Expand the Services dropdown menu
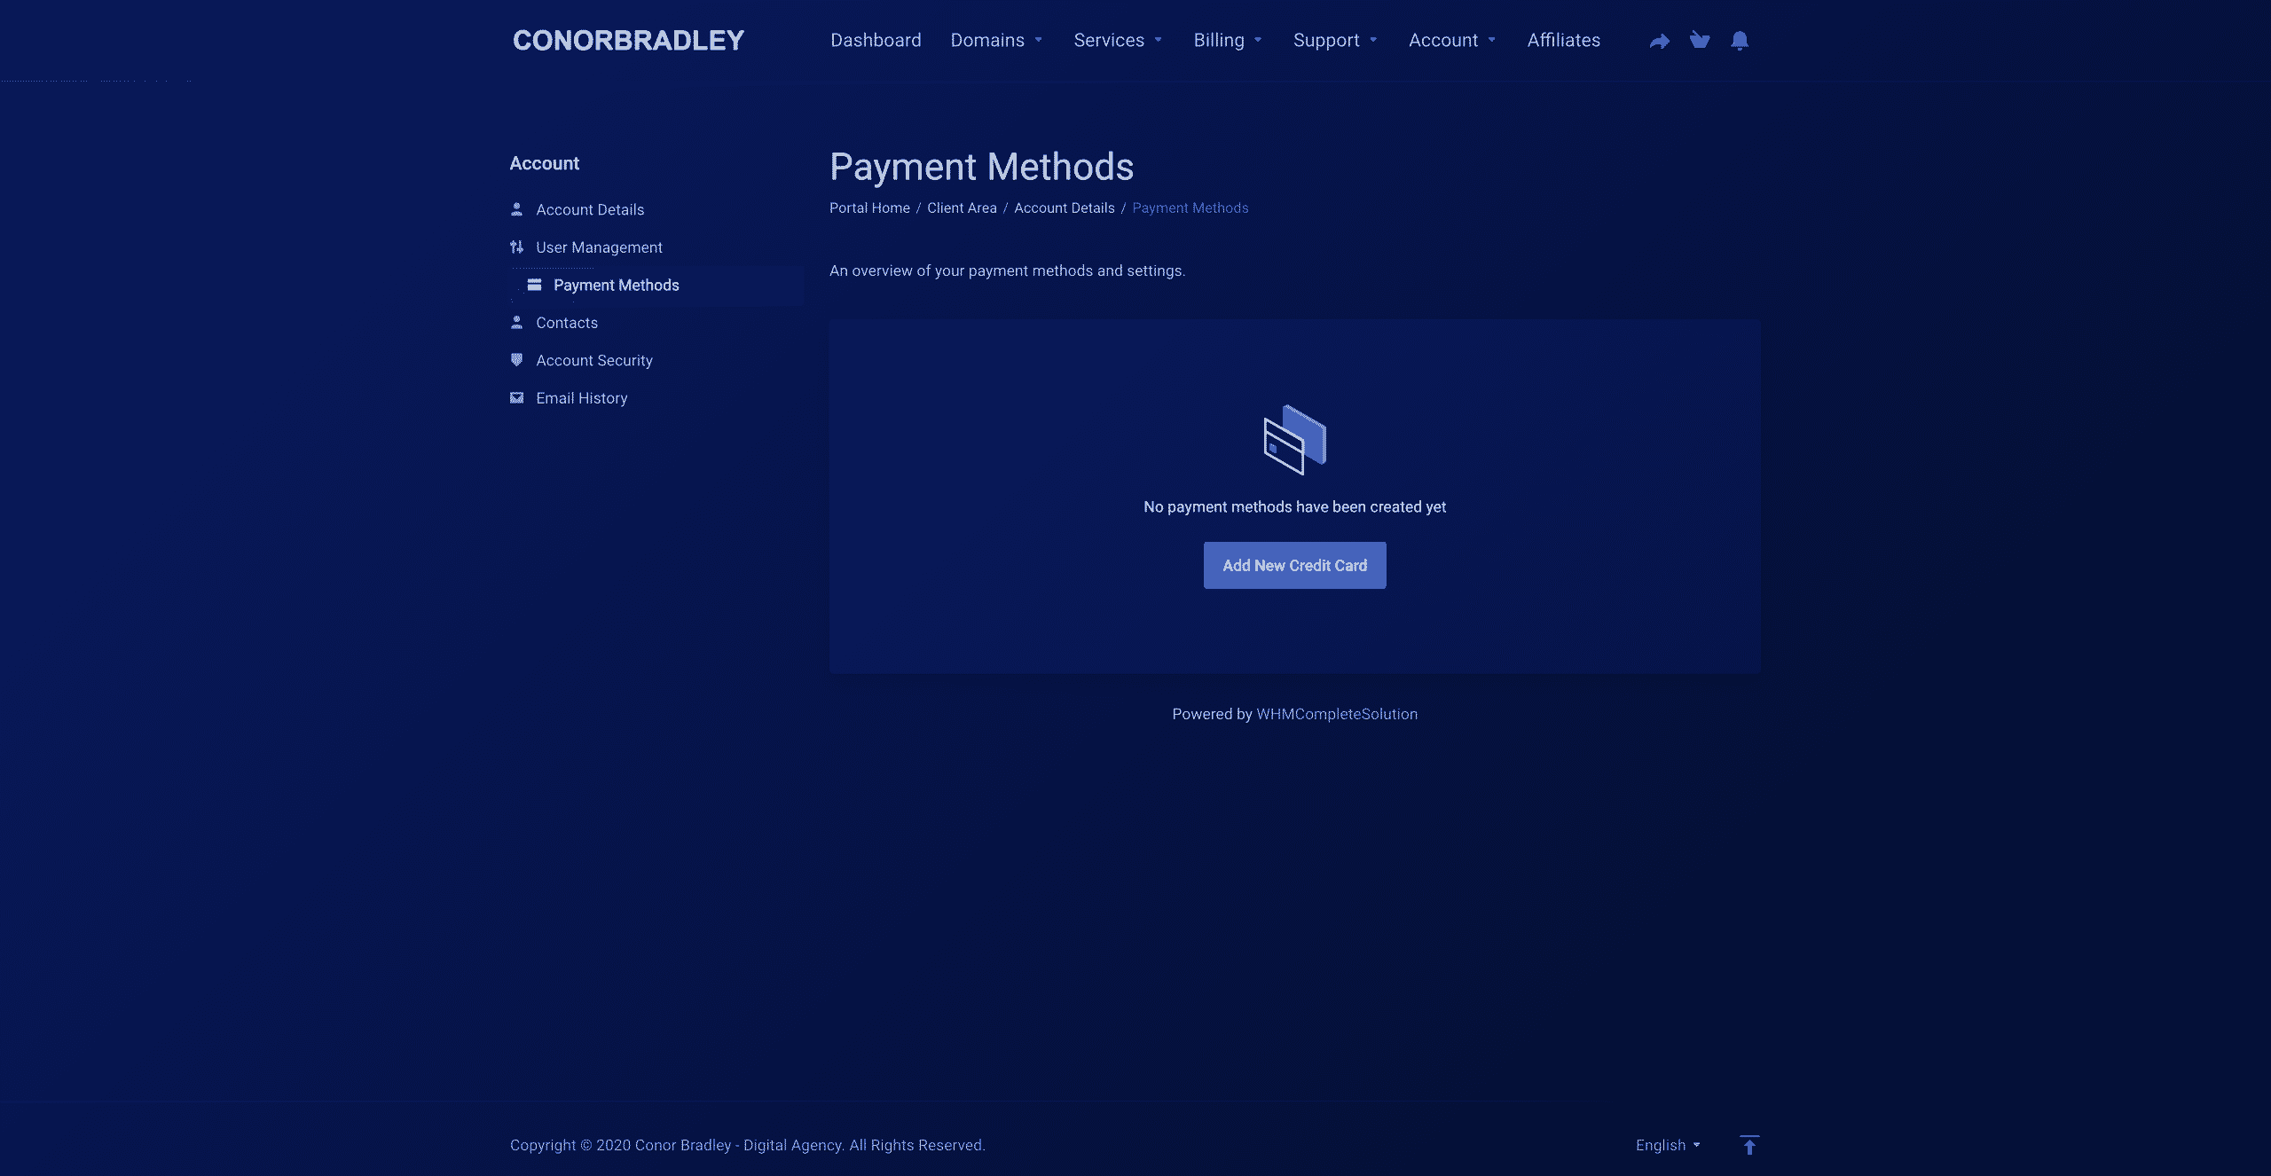Screen dimensions: 2271x1176 click(1118, 41)
